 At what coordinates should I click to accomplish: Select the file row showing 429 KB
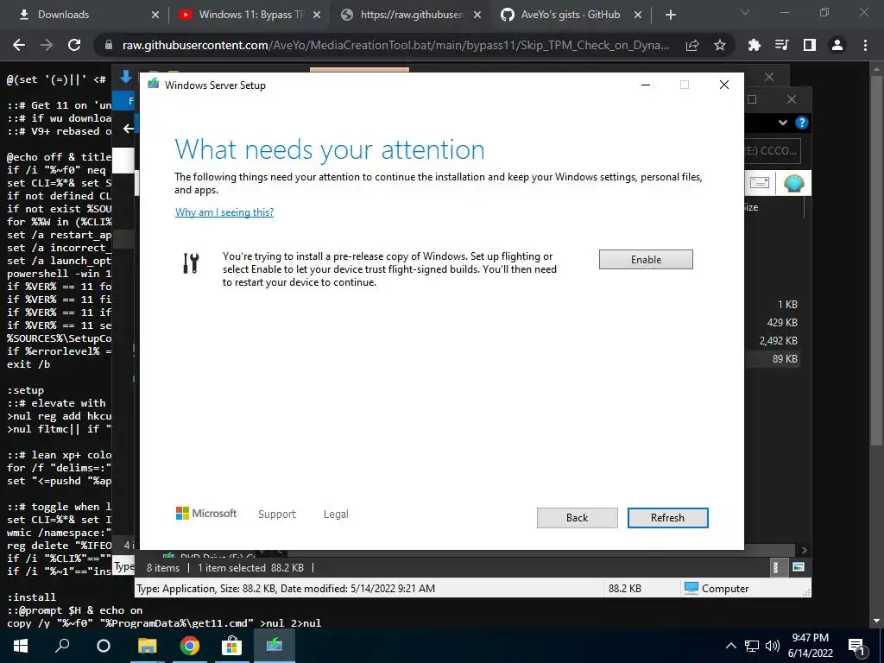pos(773,323)
